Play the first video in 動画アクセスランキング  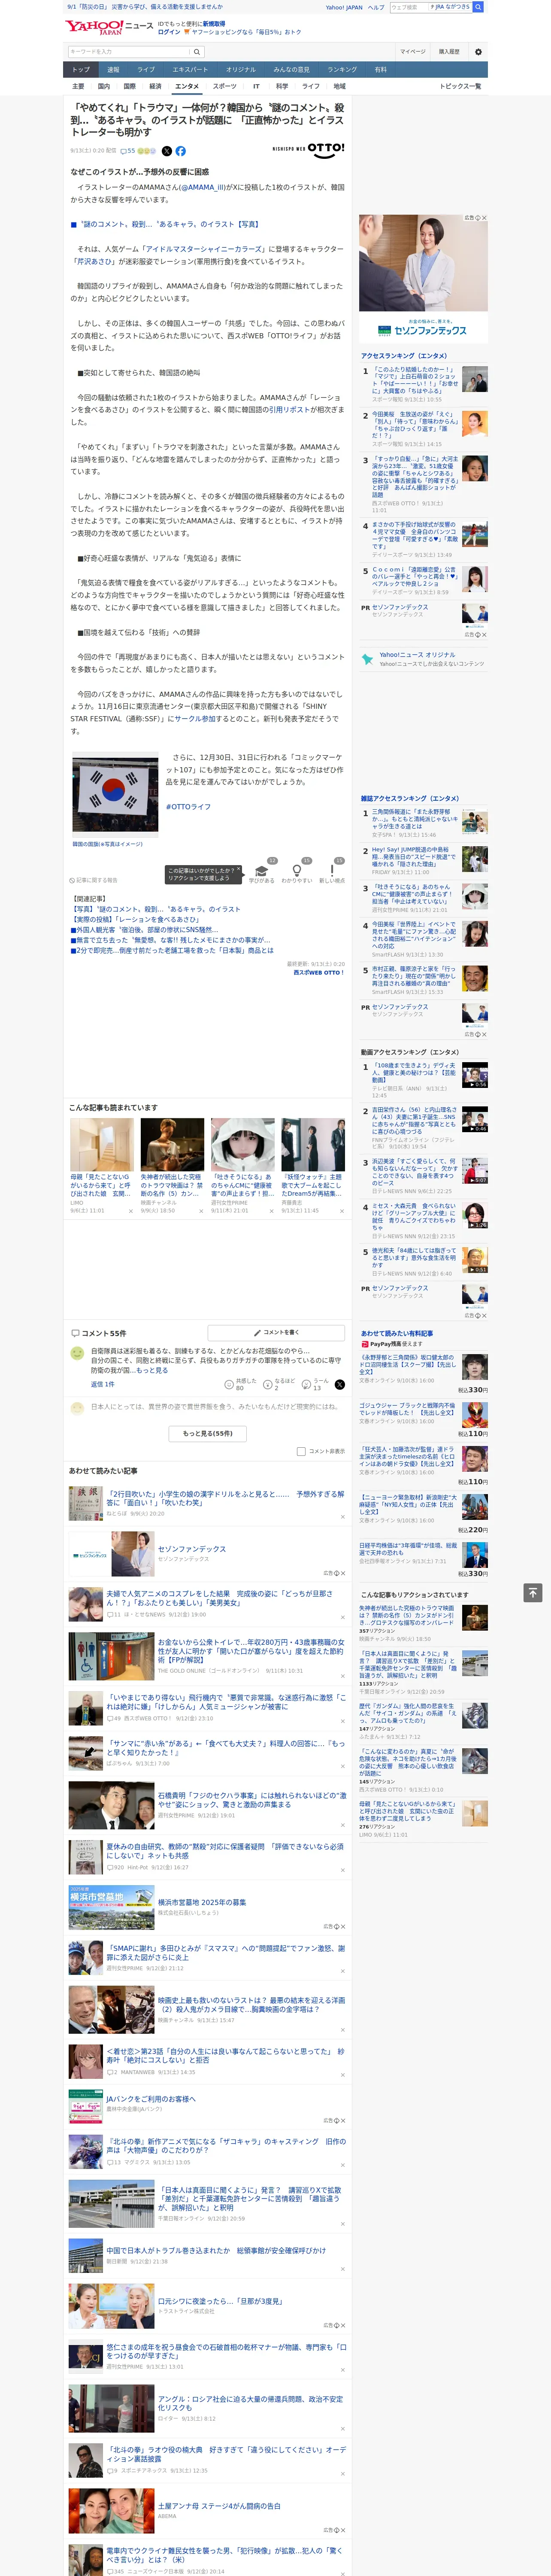point(475,1075)
